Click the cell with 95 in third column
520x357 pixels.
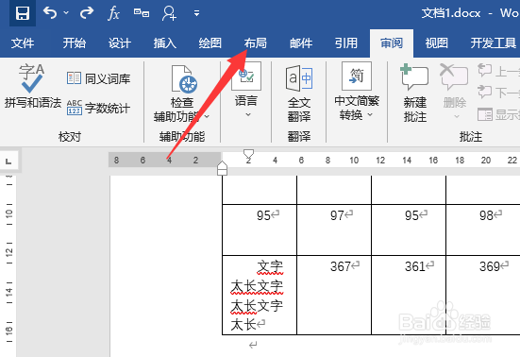pyautogui.click(x=409, y=229)
